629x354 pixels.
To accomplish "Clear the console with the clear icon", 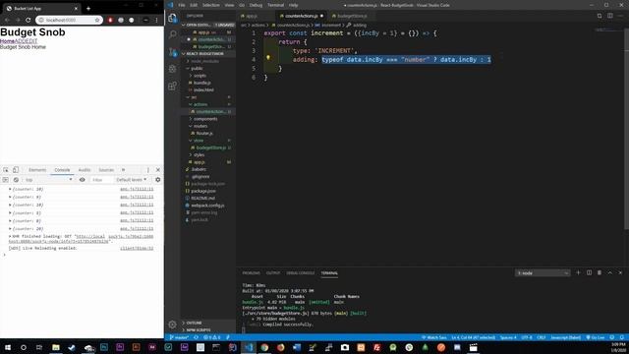I will pyautogui.click(x=16, y=180).
